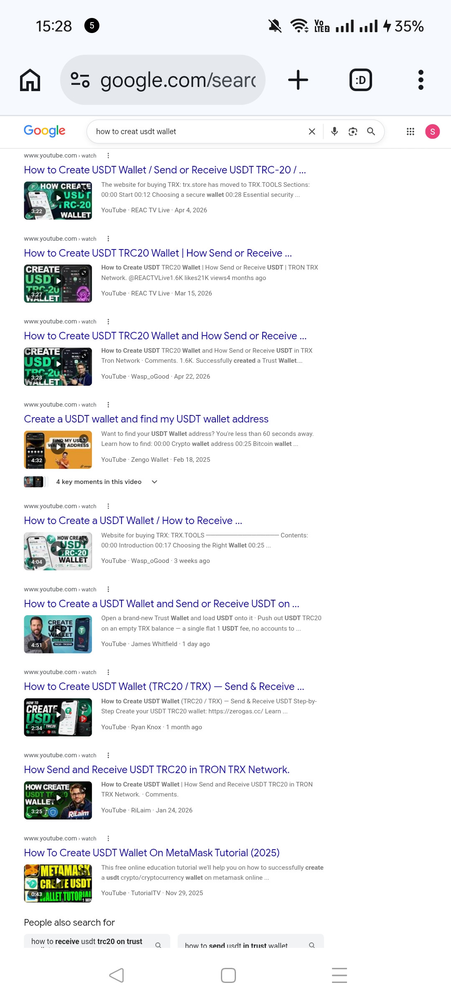Viewport: 451px width, 1003px height.
Task: Open 'How to Create USDT Wallet / Send or Receive USDT TRC-20' result
Action: [165, 170]
